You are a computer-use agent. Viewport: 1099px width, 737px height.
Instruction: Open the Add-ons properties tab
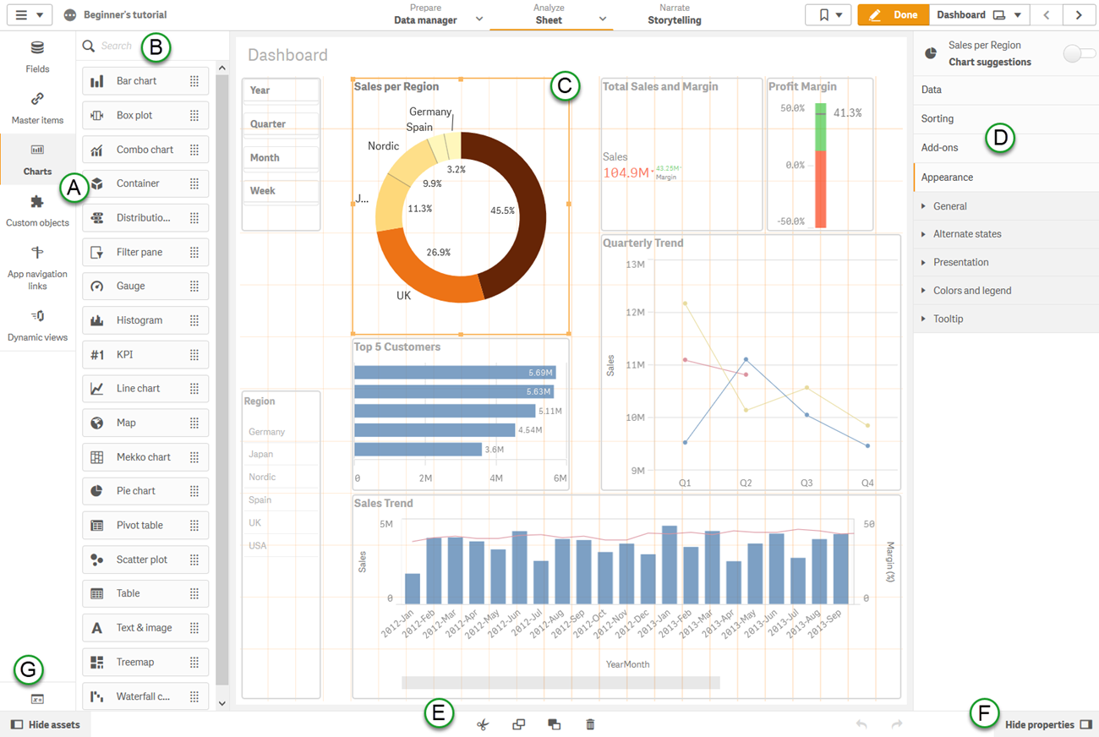[x=1006, y=148]
